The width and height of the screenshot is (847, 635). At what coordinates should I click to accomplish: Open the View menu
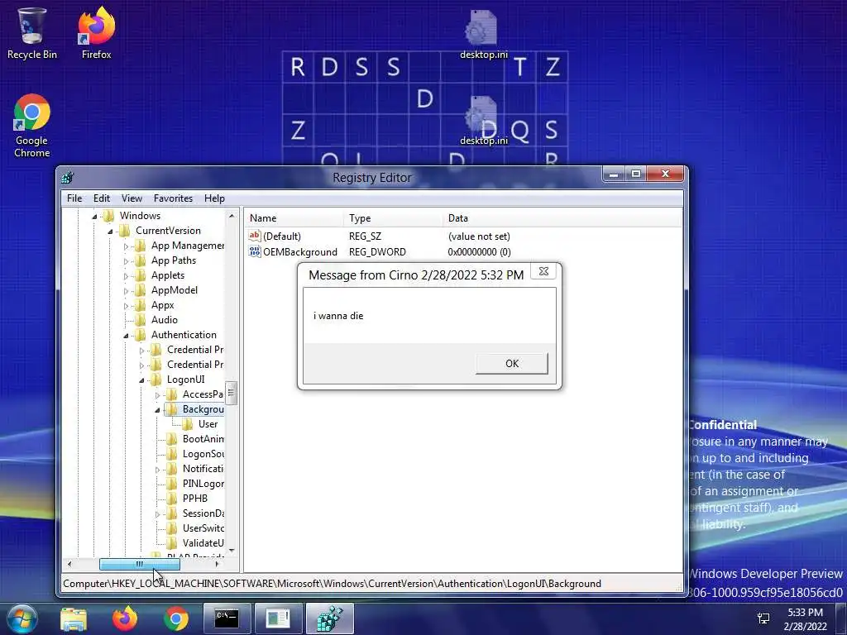[x=132, y=198]
